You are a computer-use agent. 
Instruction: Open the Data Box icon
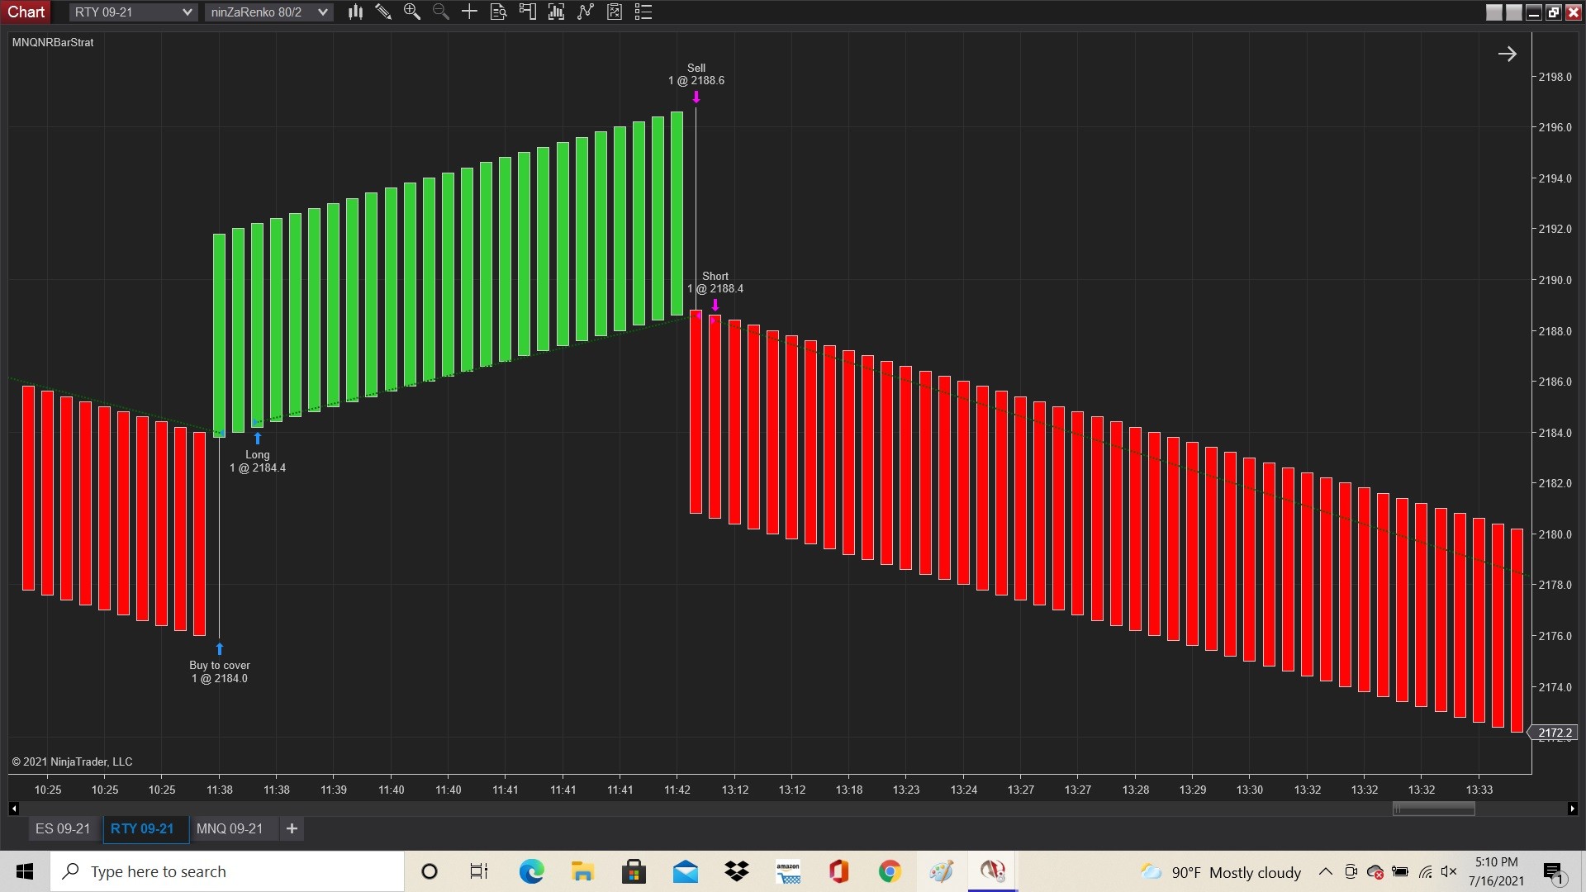pos(498,12)
